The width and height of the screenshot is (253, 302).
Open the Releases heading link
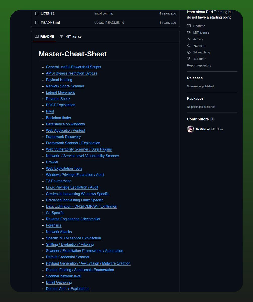(x=195, y=78)
